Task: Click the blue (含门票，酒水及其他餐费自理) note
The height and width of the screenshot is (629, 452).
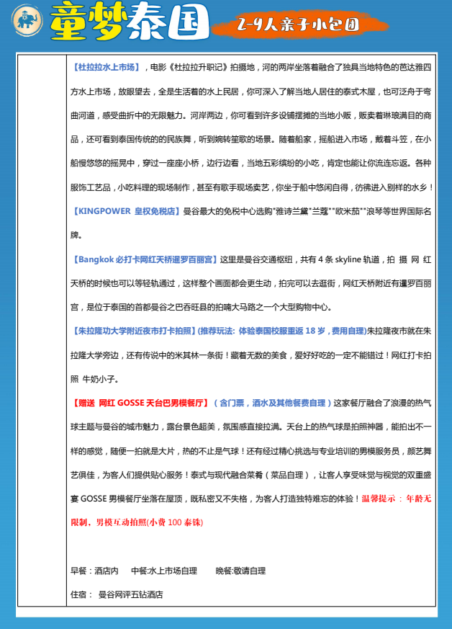Action: [x=273, y=403]
